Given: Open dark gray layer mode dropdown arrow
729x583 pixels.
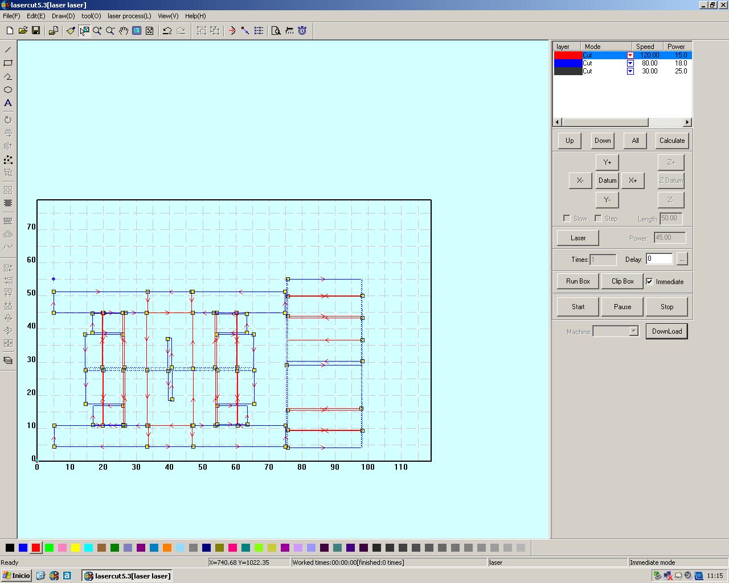Looking at the screenshot, I should (630, 71).
